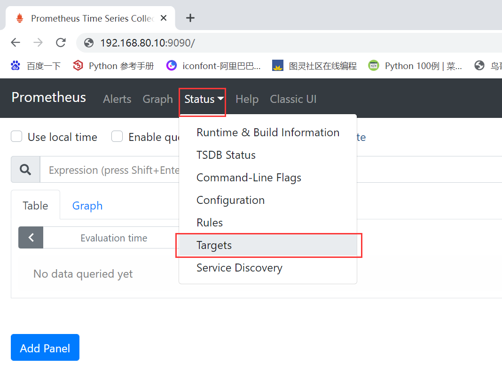
Task: Open the Targets page
Action: tap(268, 245)
